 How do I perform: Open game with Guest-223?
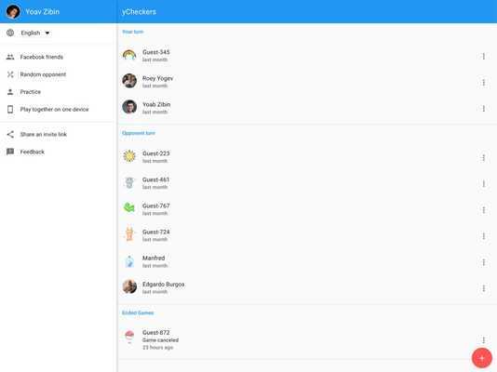point(307,157)
